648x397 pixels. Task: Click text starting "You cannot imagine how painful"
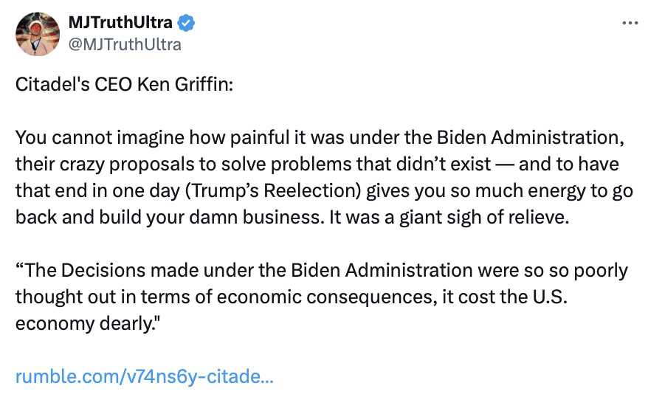point(148,138)
